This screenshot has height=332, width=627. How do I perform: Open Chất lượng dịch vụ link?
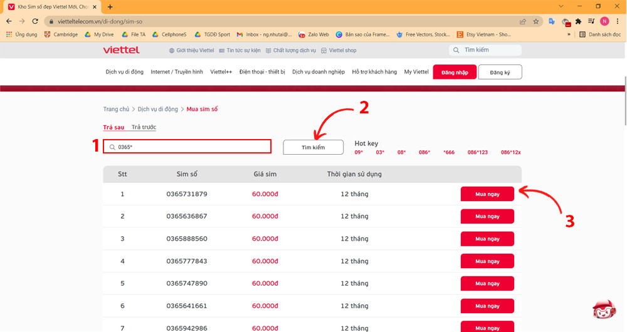[x=291, y=50]
